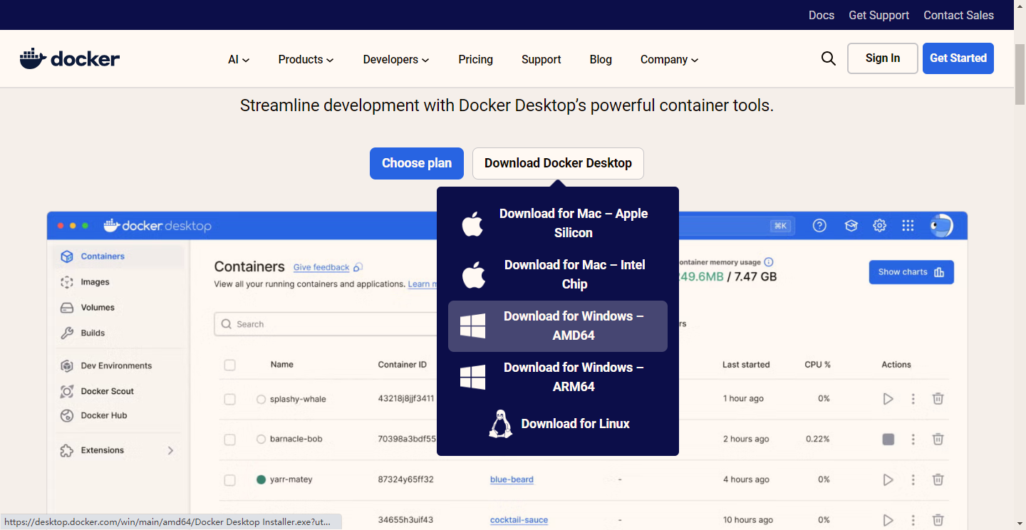Check the yarr-matey row checkbox
1026x530 pixels.
point(229,480)
